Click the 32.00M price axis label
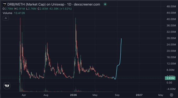178x98 pixels. (171, 32)
